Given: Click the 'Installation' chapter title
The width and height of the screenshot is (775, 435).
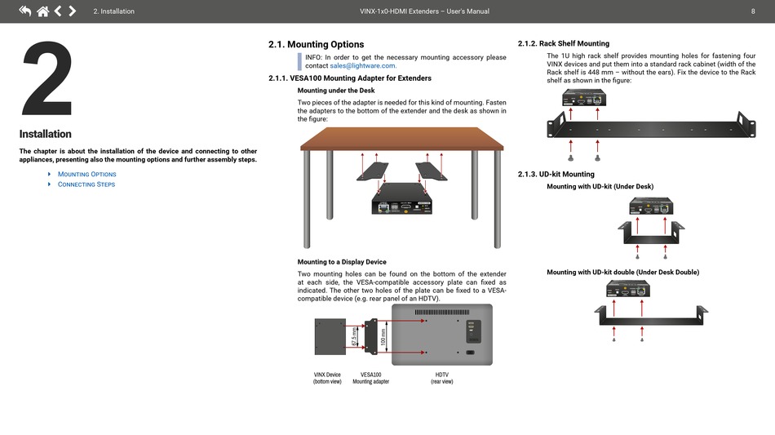Looking at the screenshot, I should click(46, 134).
